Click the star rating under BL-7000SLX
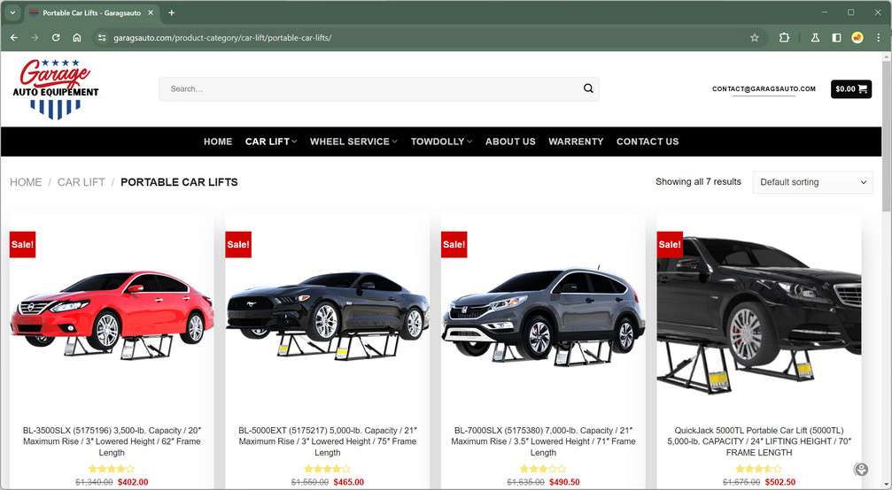 pos(543,469)
